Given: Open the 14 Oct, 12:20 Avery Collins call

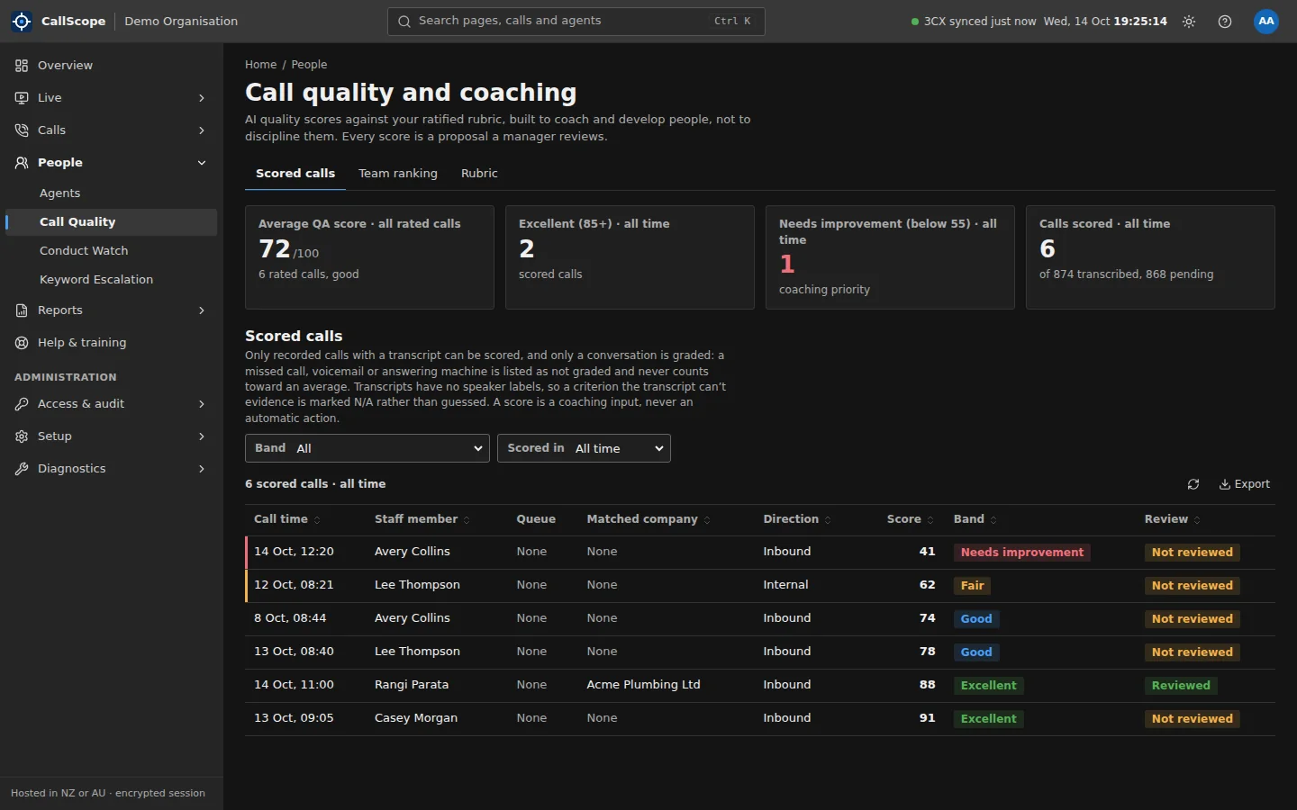Looking at the screenshot, I should click(760, 553).
